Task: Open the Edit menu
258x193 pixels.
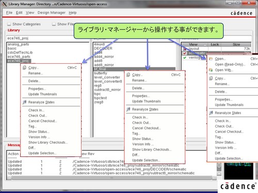Action: (19, 13)
